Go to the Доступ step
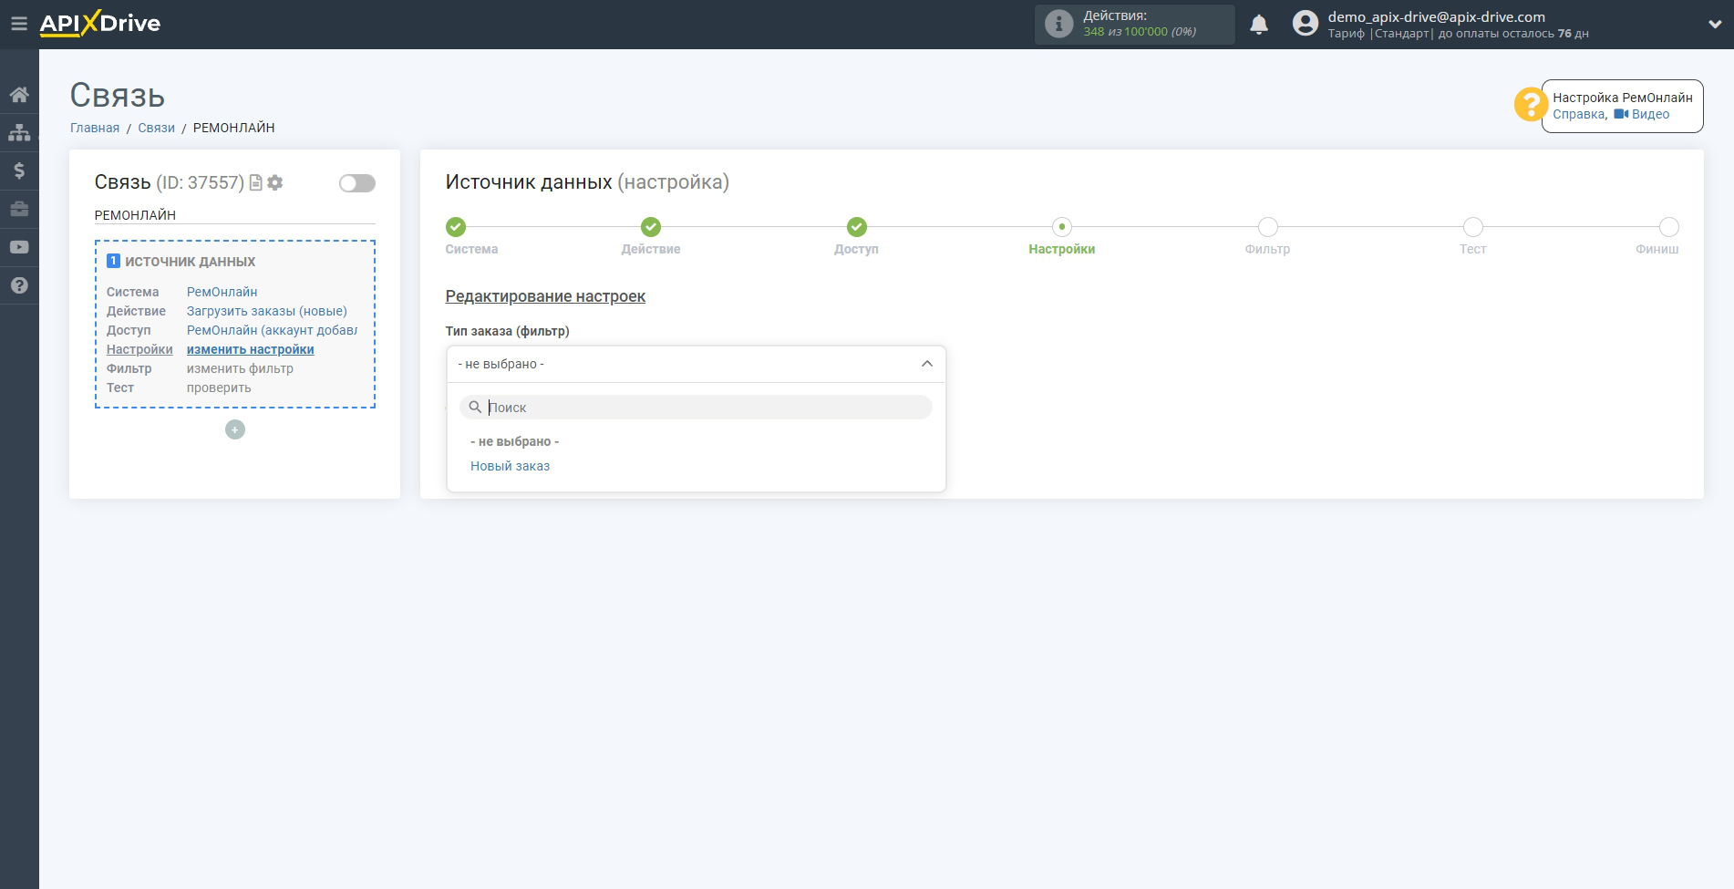The width and height of the screenshot is (1734, 889). pyautogui.click(x=856, y=227)
